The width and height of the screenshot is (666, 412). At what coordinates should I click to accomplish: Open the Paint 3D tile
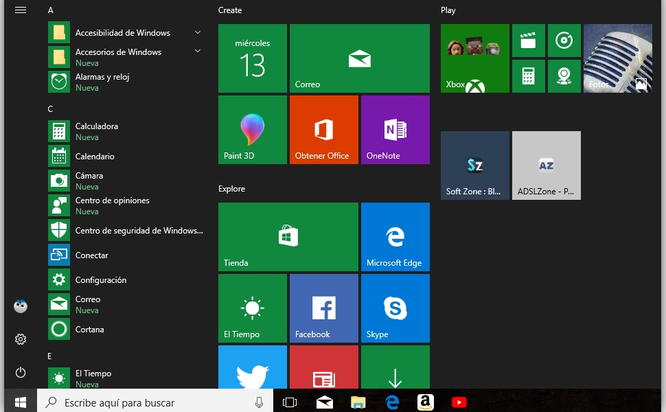252,130
